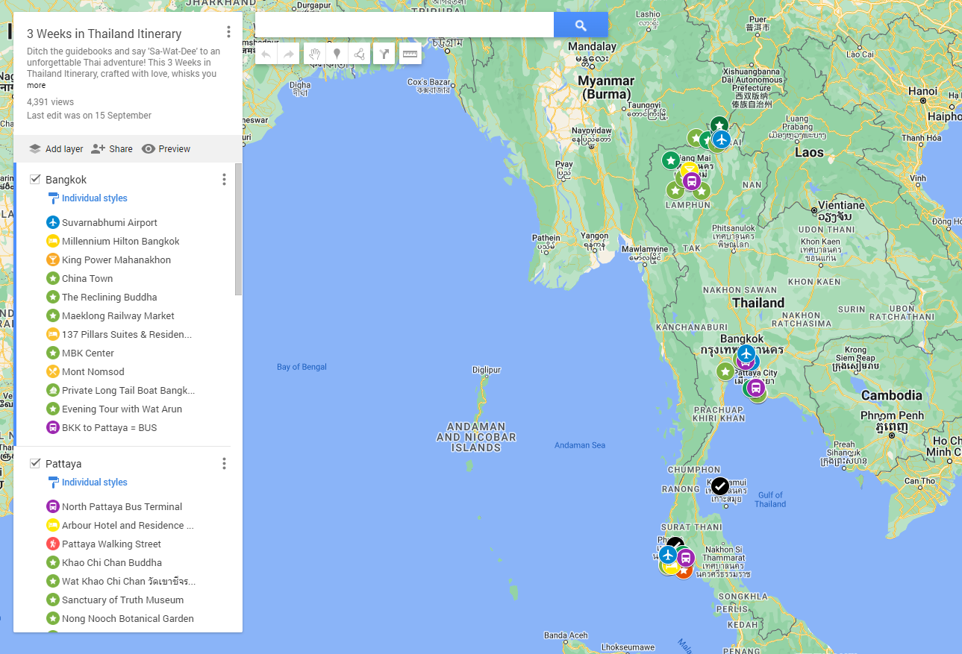Click the undo arrow in toolbar
The height and width of the screenshot is (654, 962).
click(266, 54)
